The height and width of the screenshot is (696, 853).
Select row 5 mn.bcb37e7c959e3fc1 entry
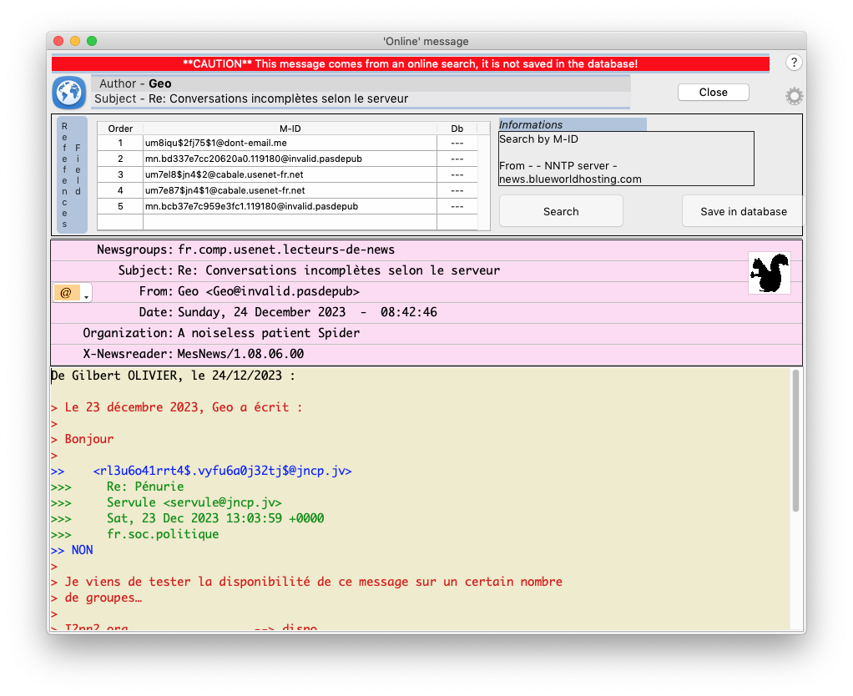(290, 206)
